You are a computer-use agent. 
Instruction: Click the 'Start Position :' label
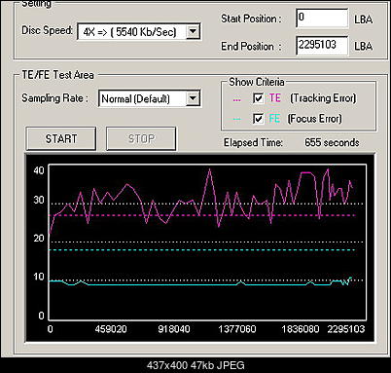point(251,19)
